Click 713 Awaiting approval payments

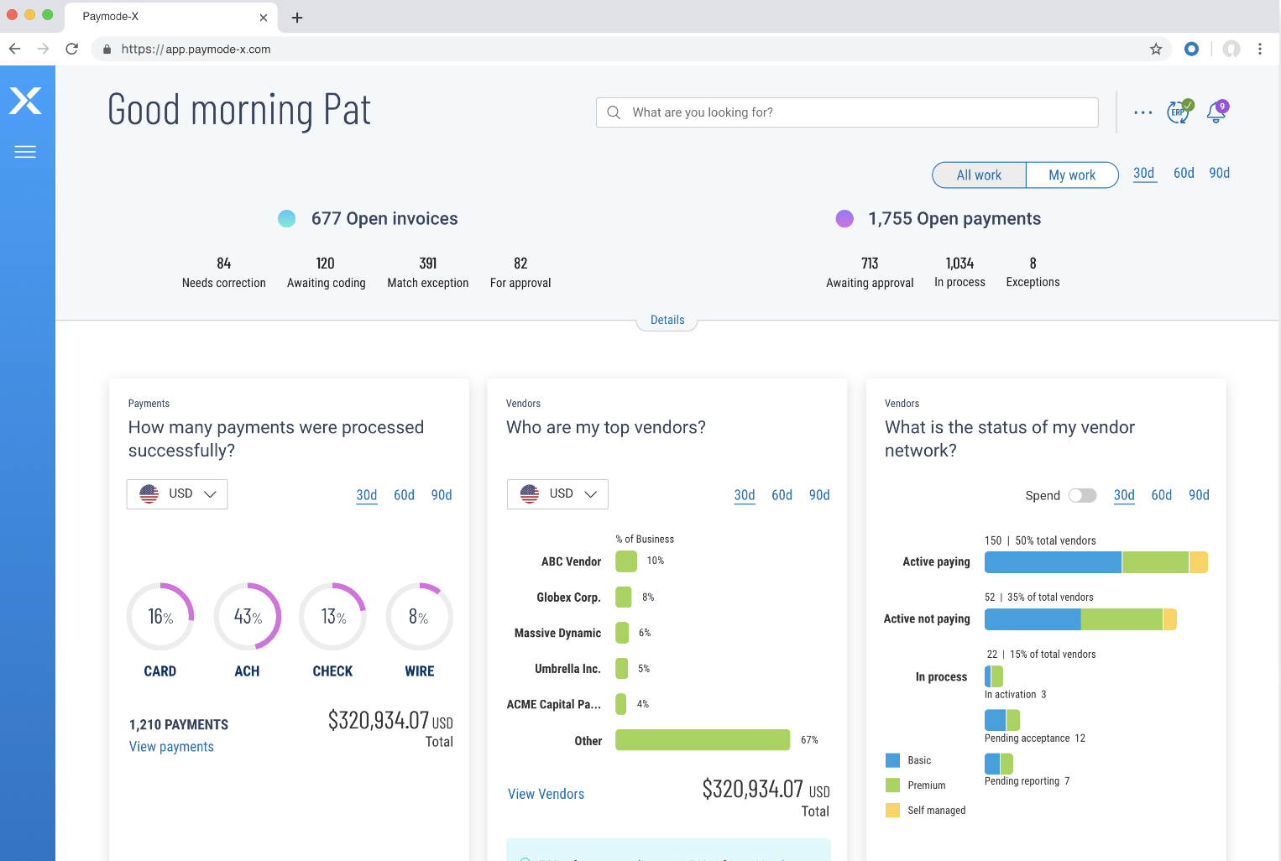[x=870, y=273]
